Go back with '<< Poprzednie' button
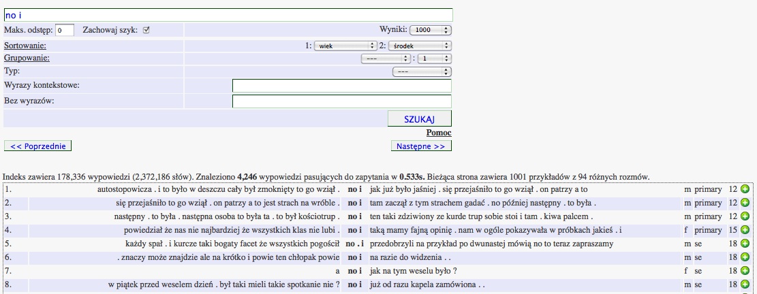This screenshot has height=294, width=757. coord(37,146)
